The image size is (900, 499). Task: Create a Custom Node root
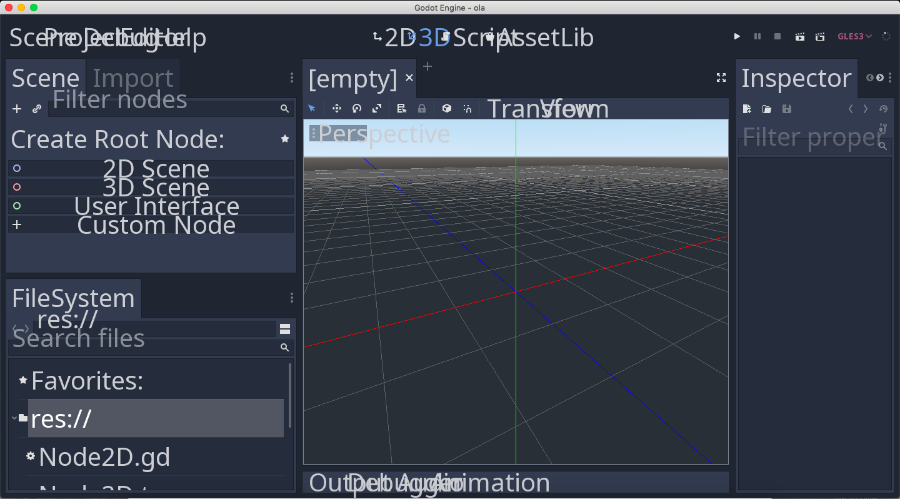click(x=151, y=225)
